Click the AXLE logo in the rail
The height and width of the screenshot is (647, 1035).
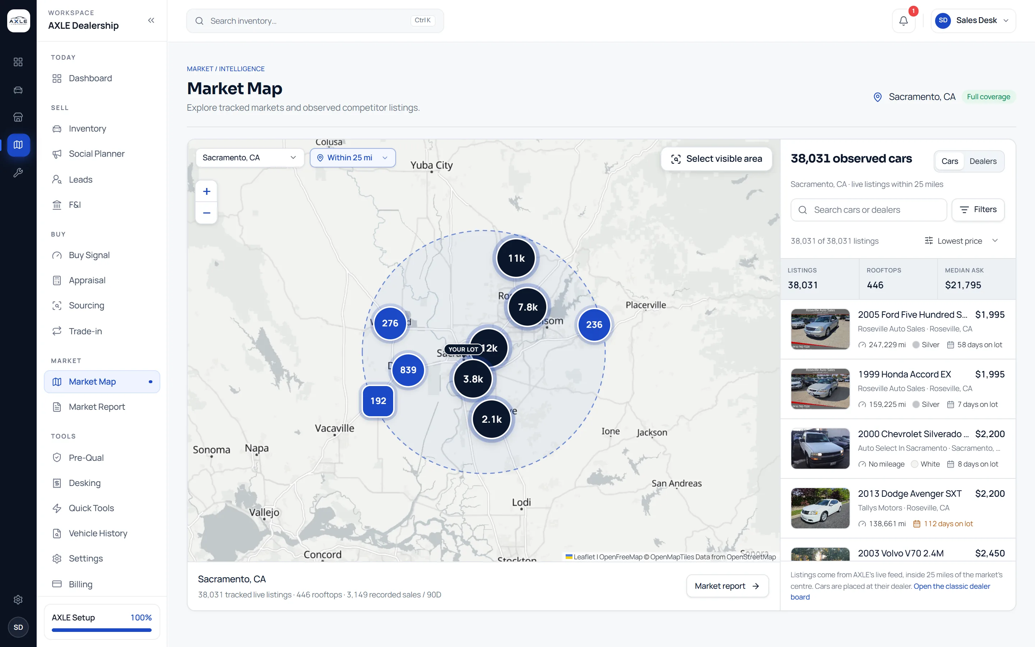tap(18, 20)
